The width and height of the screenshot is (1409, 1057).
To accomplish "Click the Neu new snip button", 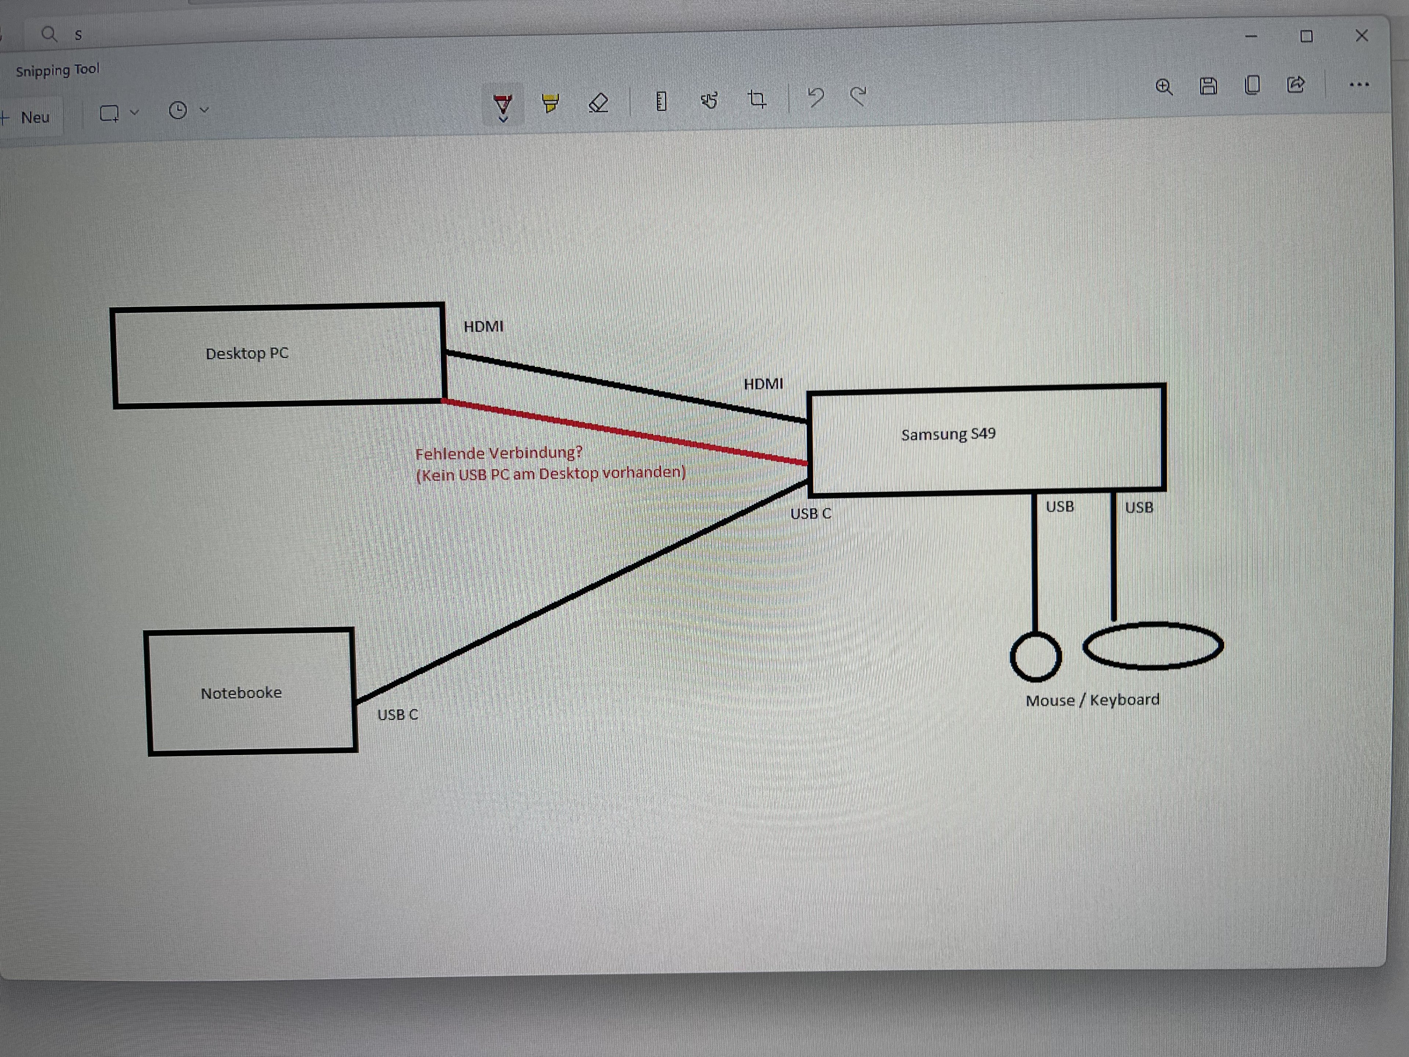I will (29, 117).
